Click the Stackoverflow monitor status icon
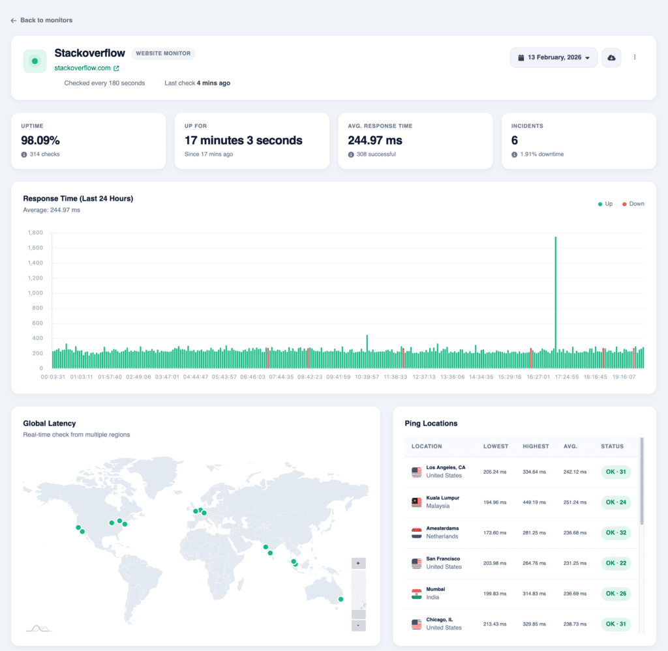668x651 pixels. [34, 61]
